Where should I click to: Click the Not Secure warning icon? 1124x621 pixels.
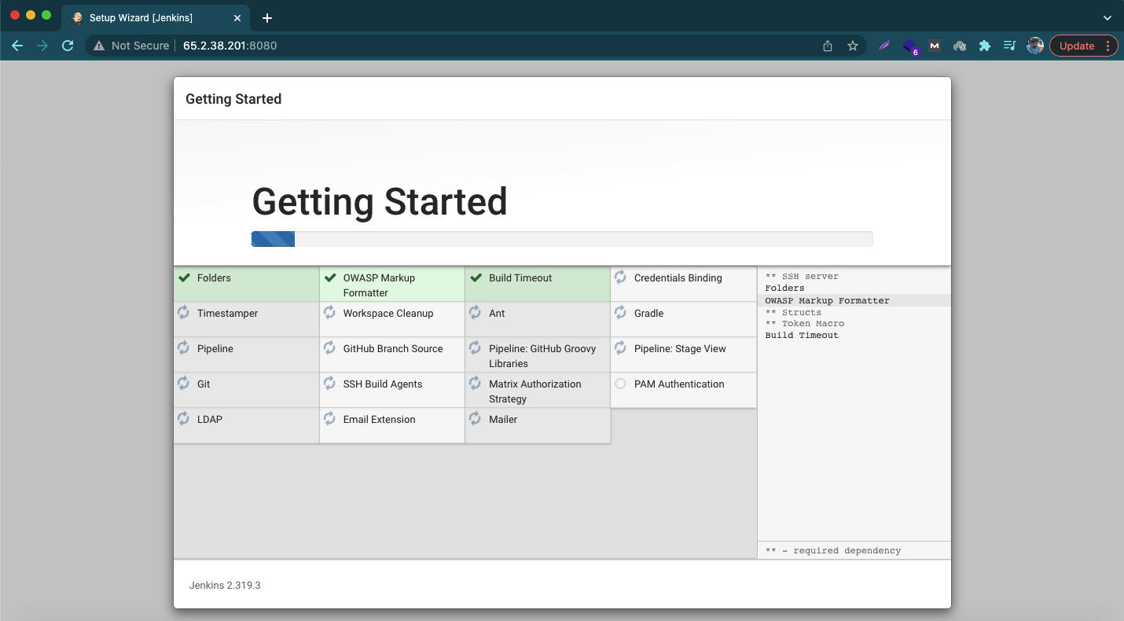[99, 46]
